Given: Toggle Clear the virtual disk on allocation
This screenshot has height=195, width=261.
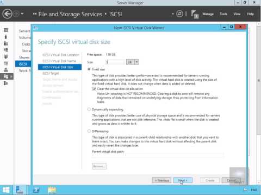Looking at the screenshot, I should click(x=94, y=89).
